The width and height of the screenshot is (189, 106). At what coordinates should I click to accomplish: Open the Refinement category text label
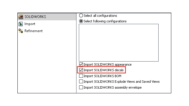click(33, 31)
